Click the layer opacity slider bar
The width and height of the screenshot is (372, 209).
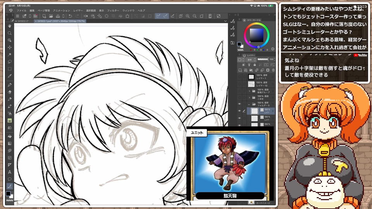tap(263, 60)
